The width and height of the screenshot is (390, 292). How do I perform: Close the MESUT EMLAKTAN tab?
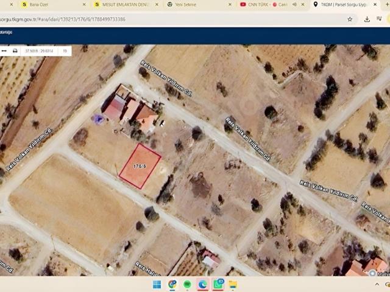(157, 4)
